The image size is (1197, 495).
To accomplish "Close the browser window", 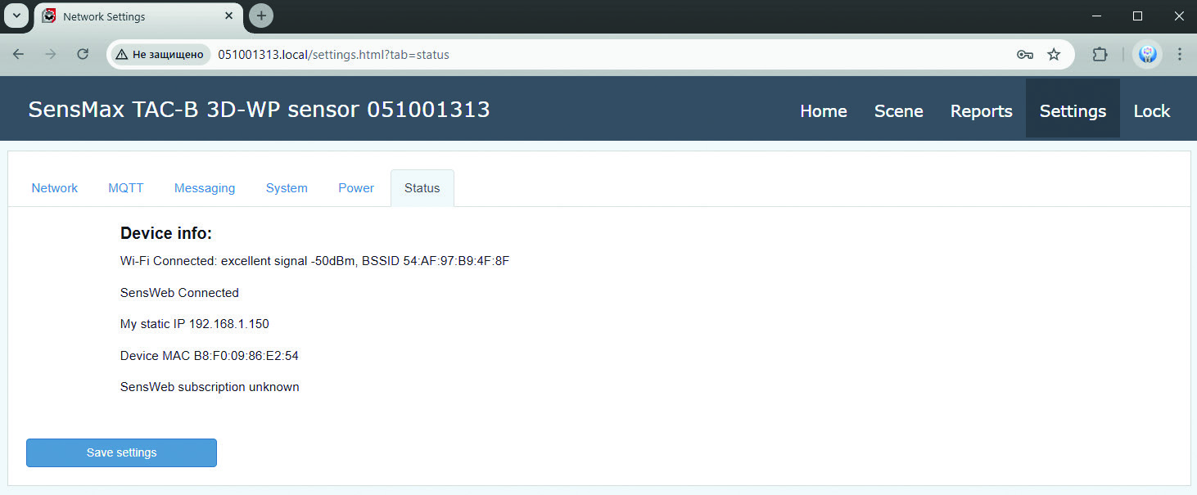I will pyautogui.click(x=1177, y=16).
